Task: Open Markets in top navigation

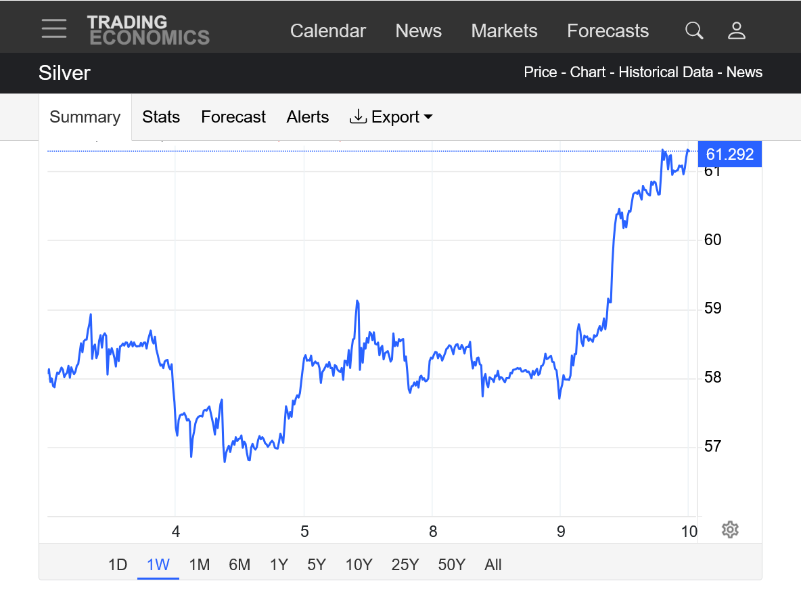Action: point(504,31)
